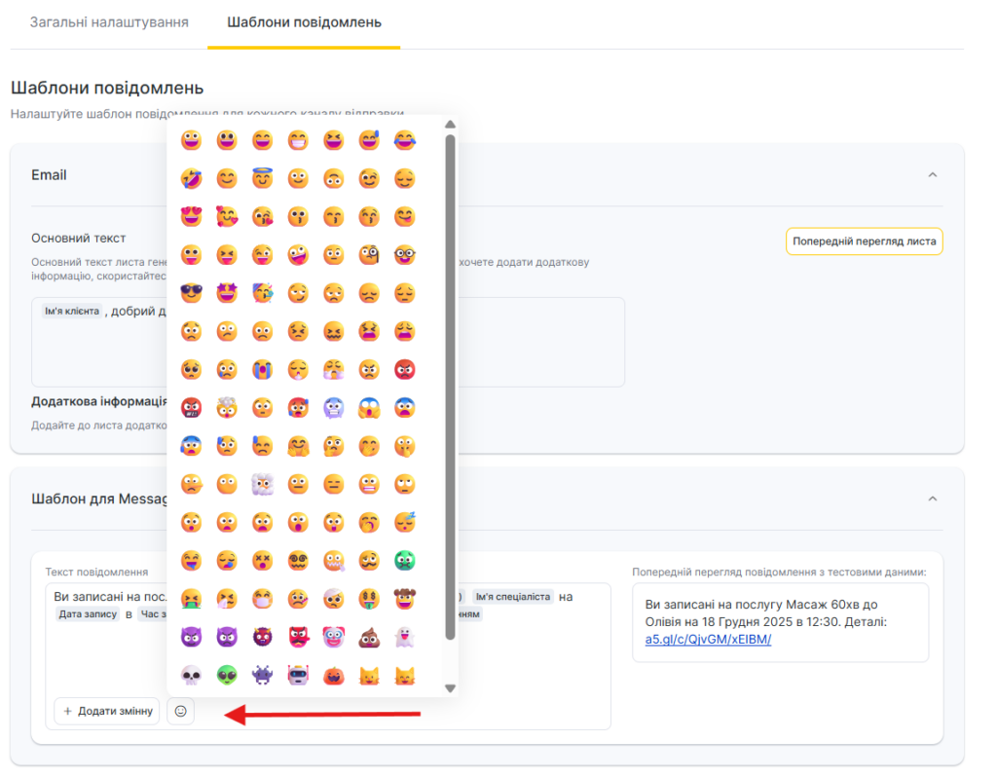
Task: Pick the smiling face with halo emoji
Action: click(x=262, y=178)
